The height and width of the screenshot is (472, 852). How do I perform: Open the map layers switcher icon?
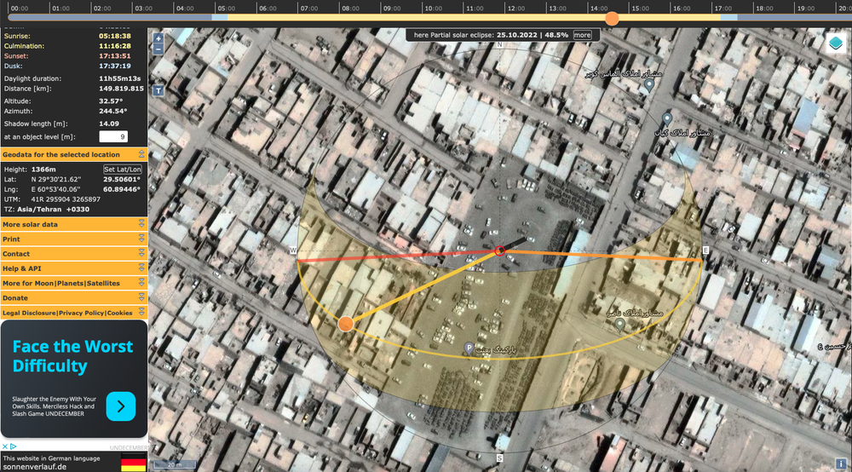(x=836, y=43)
